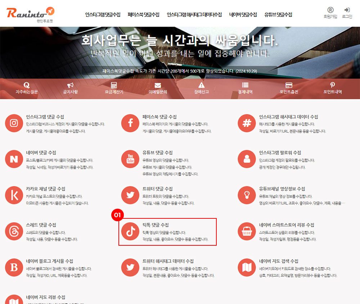Click '이모티콘 사용한 게시물은 수집되지 않습니다.' text
360x304 pixels.
(x=57, y=203)
